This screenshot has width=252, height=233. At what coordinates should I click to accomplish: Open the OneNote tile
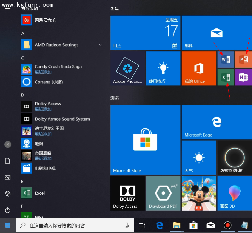[243, 77]
